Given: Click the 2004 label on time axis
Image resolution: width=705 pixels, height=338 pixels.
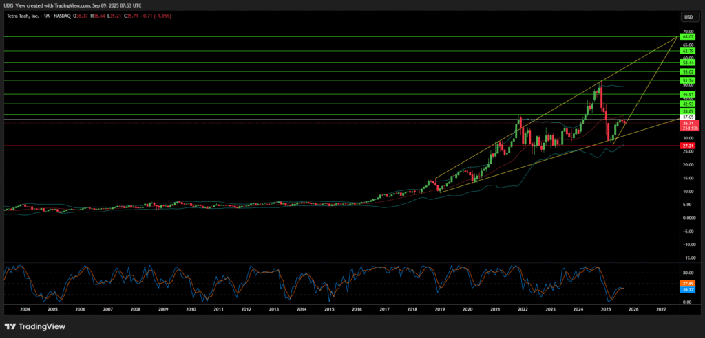Looking at the screenshot, I should click(x=25, y=310).
